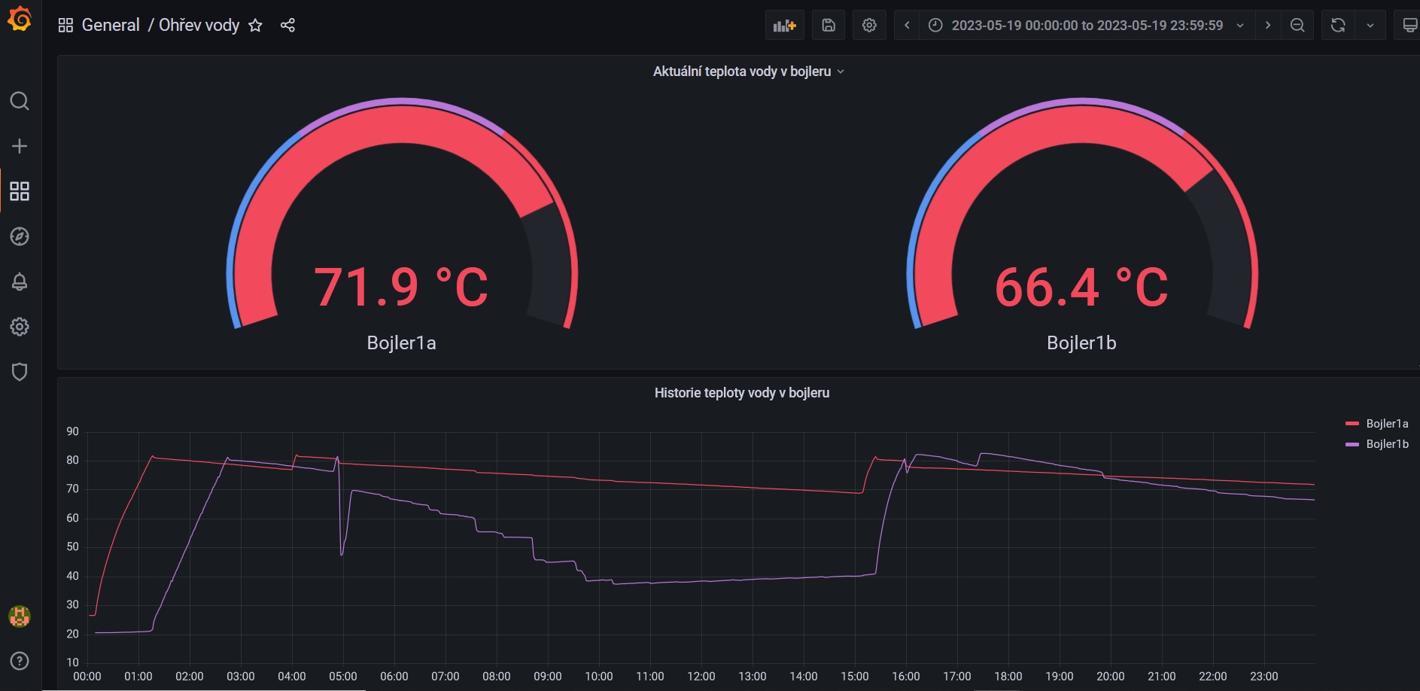
Task: Open the time range picker dropdown
Action: click(x=1086, y=26)
